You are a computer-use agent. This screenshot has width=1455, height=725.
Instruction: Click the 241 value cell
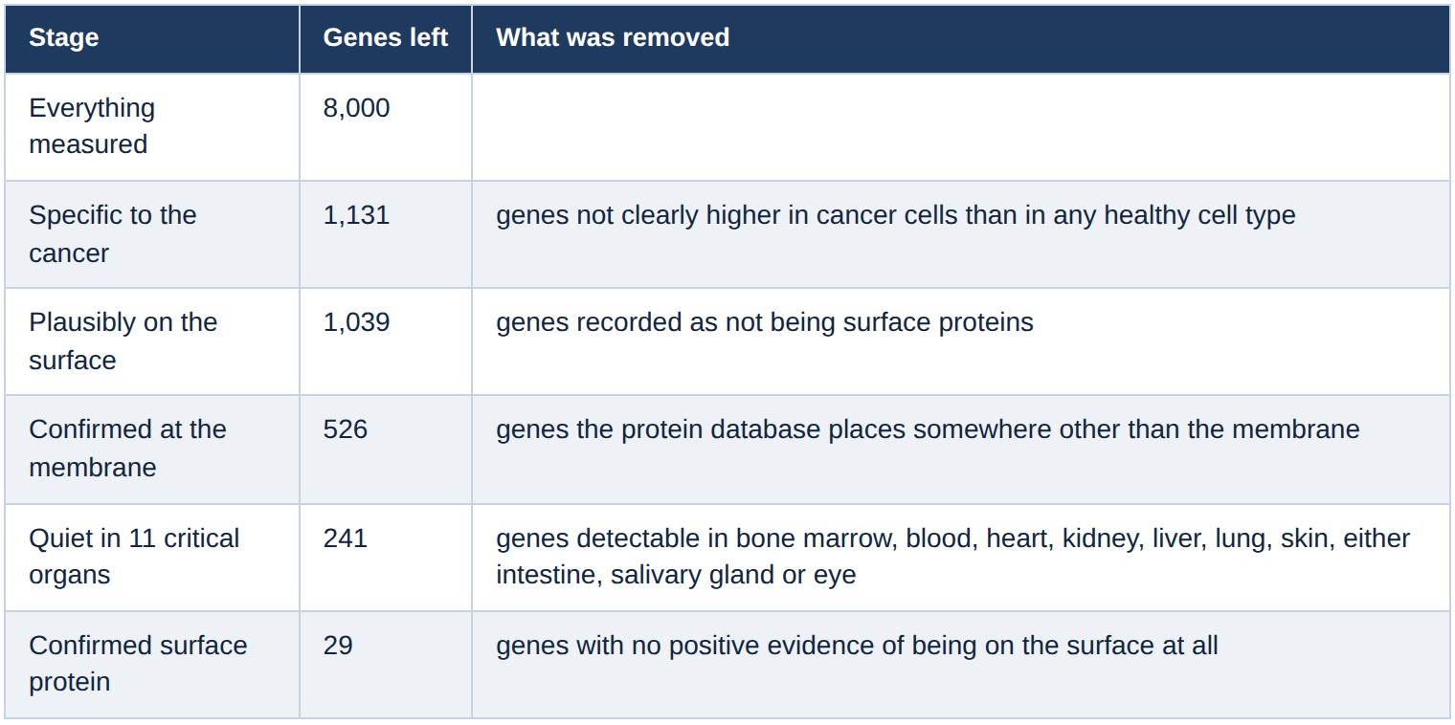(386, 557)
